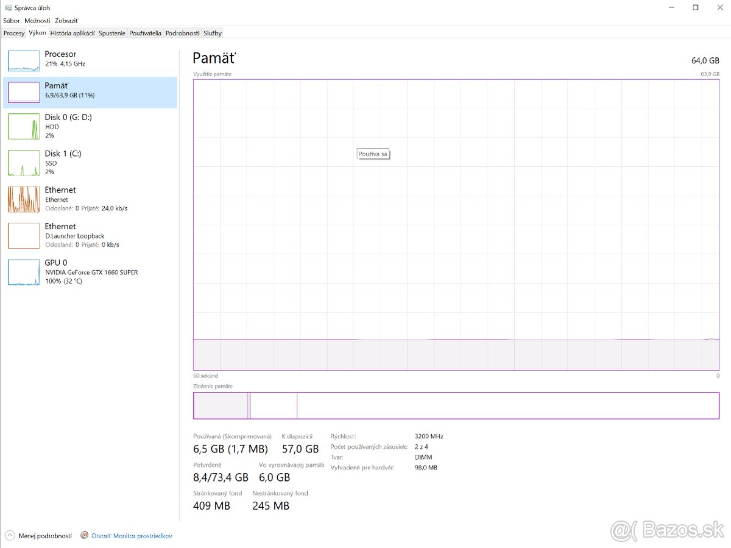Click Otvoriť Monitor prostriedkov link
Image resolution: width=731 pixels, height=548 pixels.
coord(132,536)
